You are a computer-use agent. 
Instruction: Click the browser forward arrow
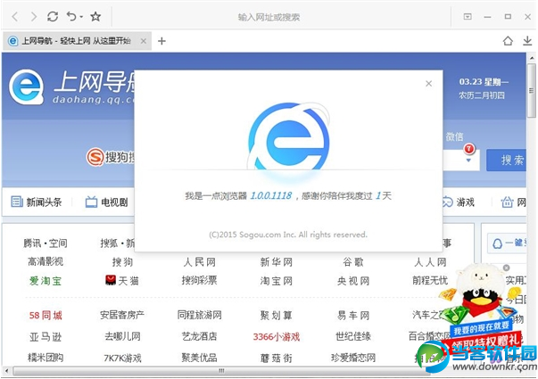pos(34,16)
